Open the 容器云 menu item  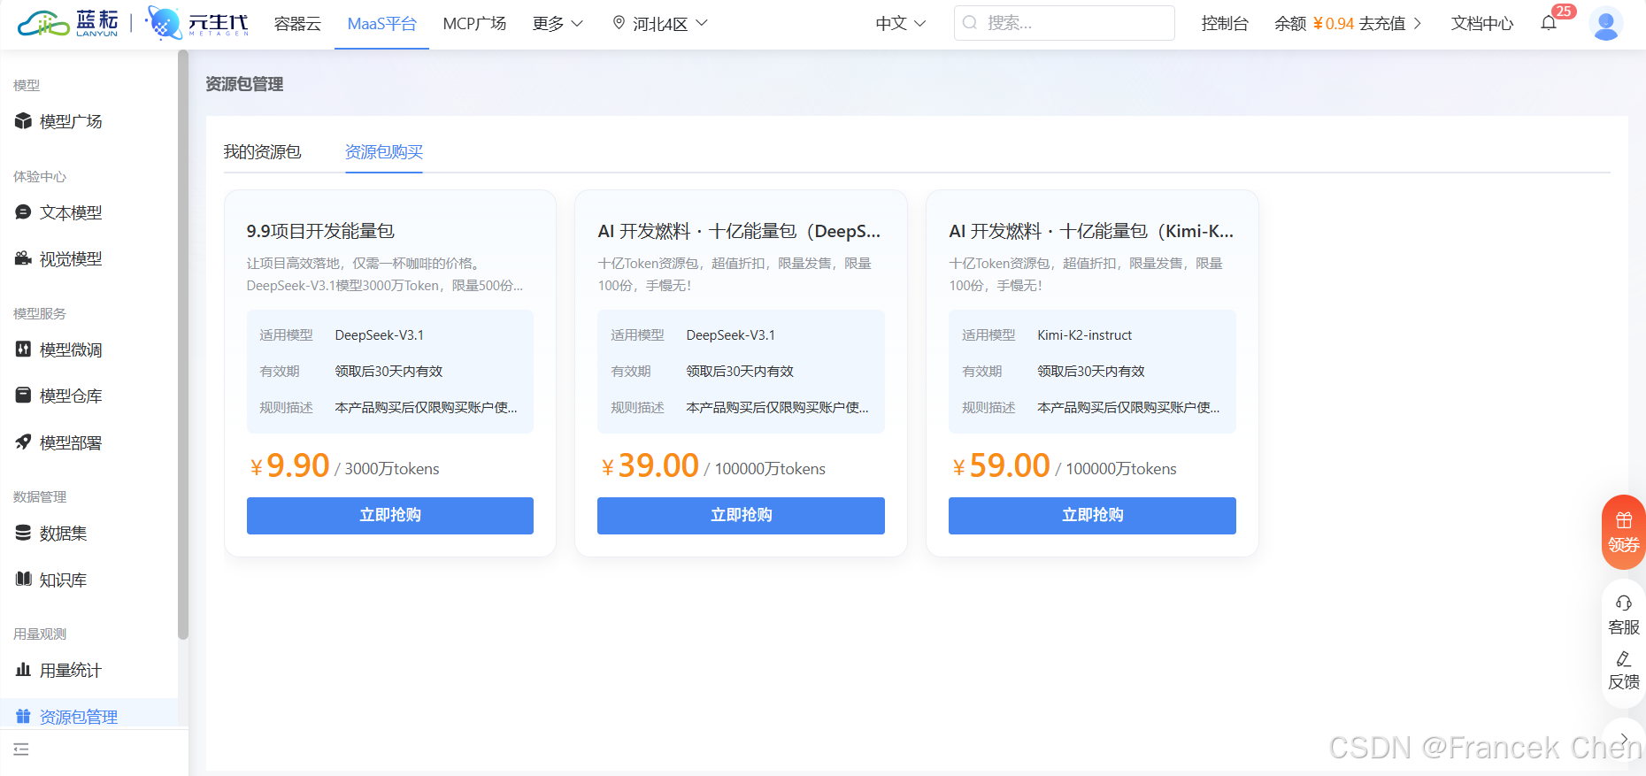click(297, 23)
